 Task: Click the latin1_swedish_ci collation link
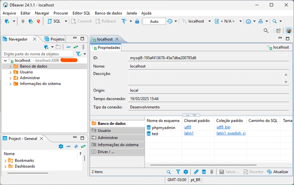click(231, 133)
